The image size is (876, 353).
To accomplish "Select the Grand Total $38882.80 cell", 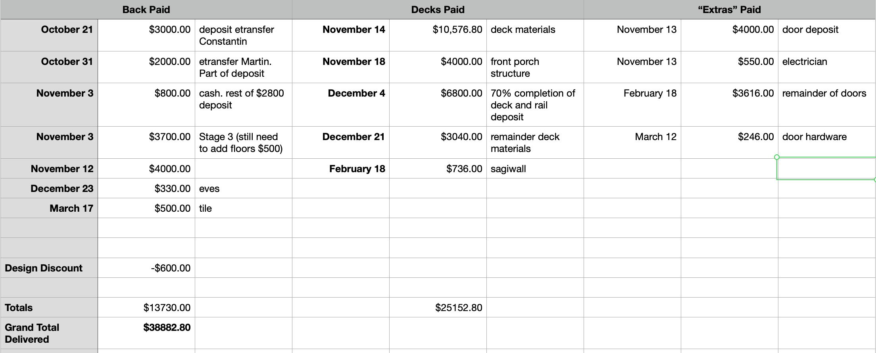I will pos(167,328).
